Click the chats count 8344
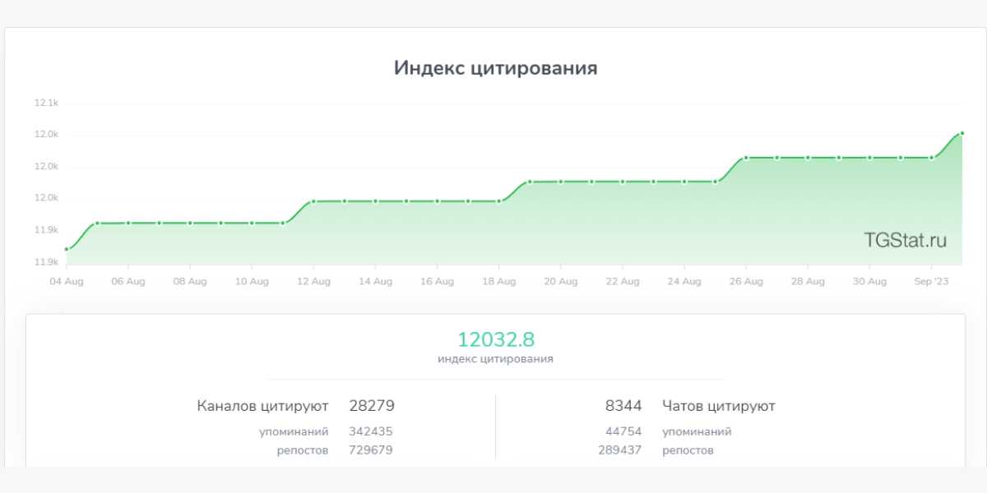Screen dimensions: 987x493 [623, 406]
